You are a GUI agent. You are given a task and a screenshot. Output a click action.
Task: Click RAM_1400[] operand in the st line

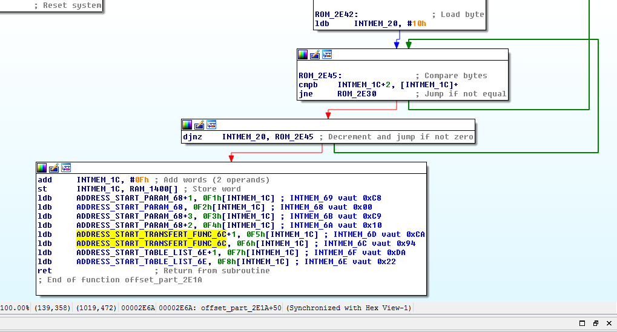point(154,189)
